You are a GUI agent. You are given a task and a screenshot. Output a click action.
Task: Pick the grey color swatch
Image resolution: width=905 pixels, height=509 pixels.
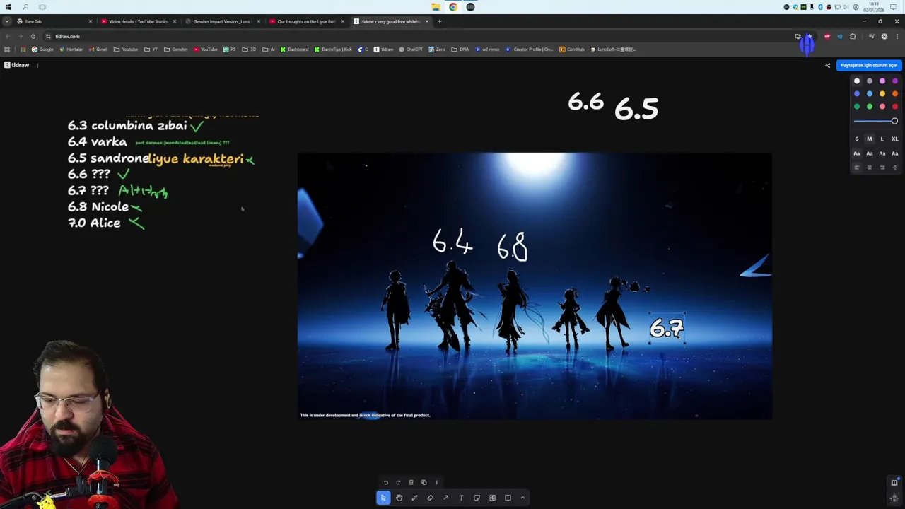click(x=870, y=81)
